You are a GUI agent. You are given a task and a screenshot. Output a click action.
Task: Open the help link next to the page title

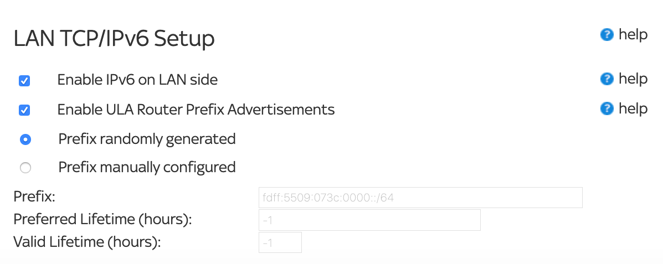tap(633, 35)
